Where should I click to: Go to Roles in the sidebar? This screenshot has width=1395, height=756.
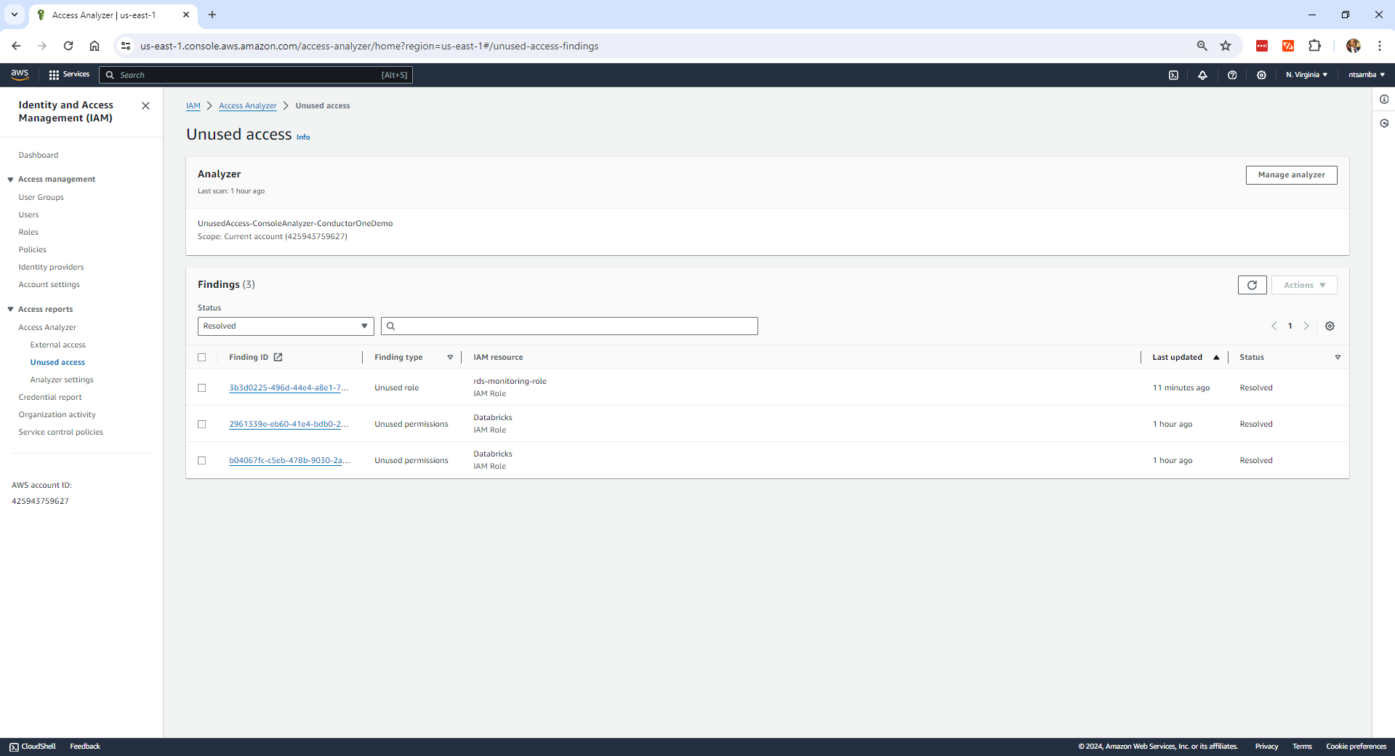pyautogui.click(x=28, y=233)
